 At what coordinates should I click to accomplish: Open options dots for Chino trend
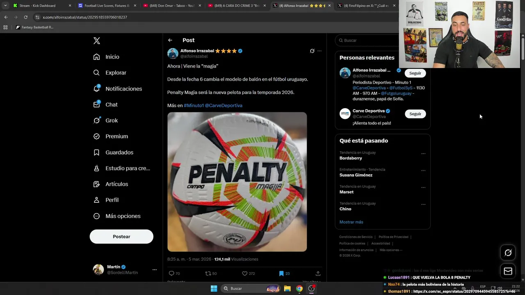click(423, 204)
